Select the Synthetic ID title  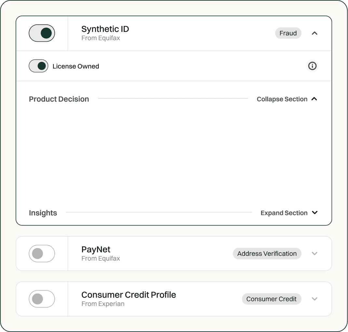[105, 29]
